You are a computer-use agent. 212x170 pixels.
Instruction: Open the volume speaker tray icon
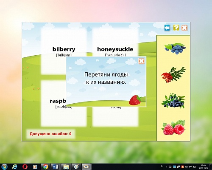tap(187, 167)
